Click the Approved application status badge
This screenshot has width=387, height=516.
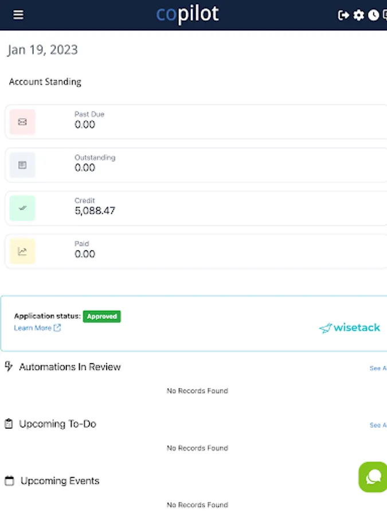click(x=101, y=316)
